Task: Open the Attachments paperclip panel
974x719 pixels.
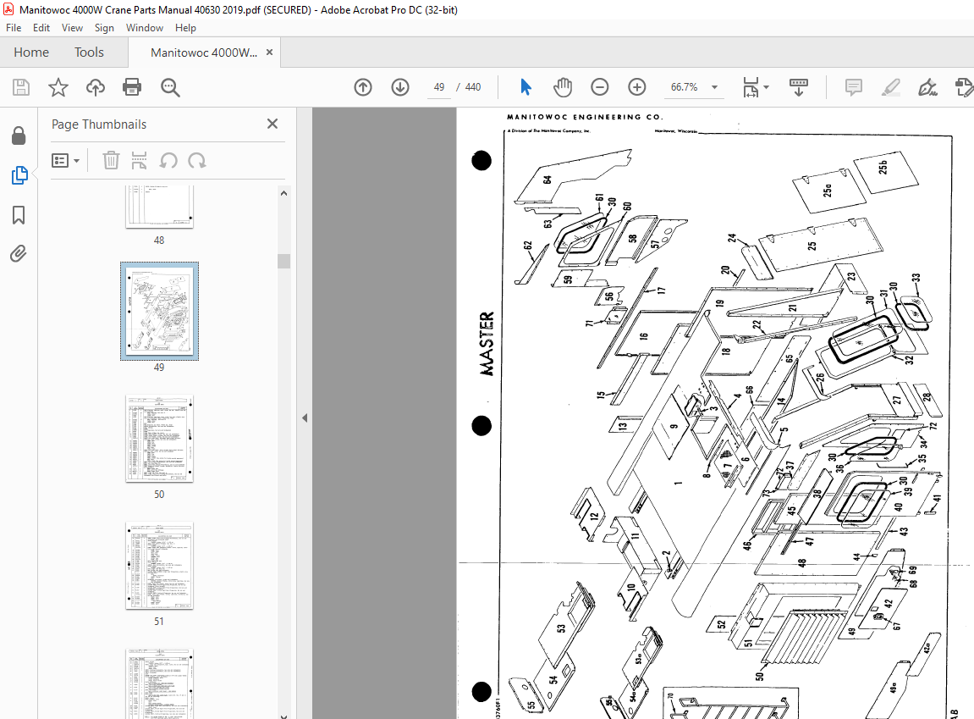Action: point(18,254)
